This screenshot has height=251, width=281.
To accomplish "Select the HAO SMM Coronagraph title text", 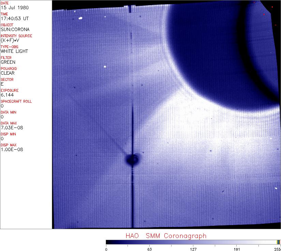I will [166, 236].
